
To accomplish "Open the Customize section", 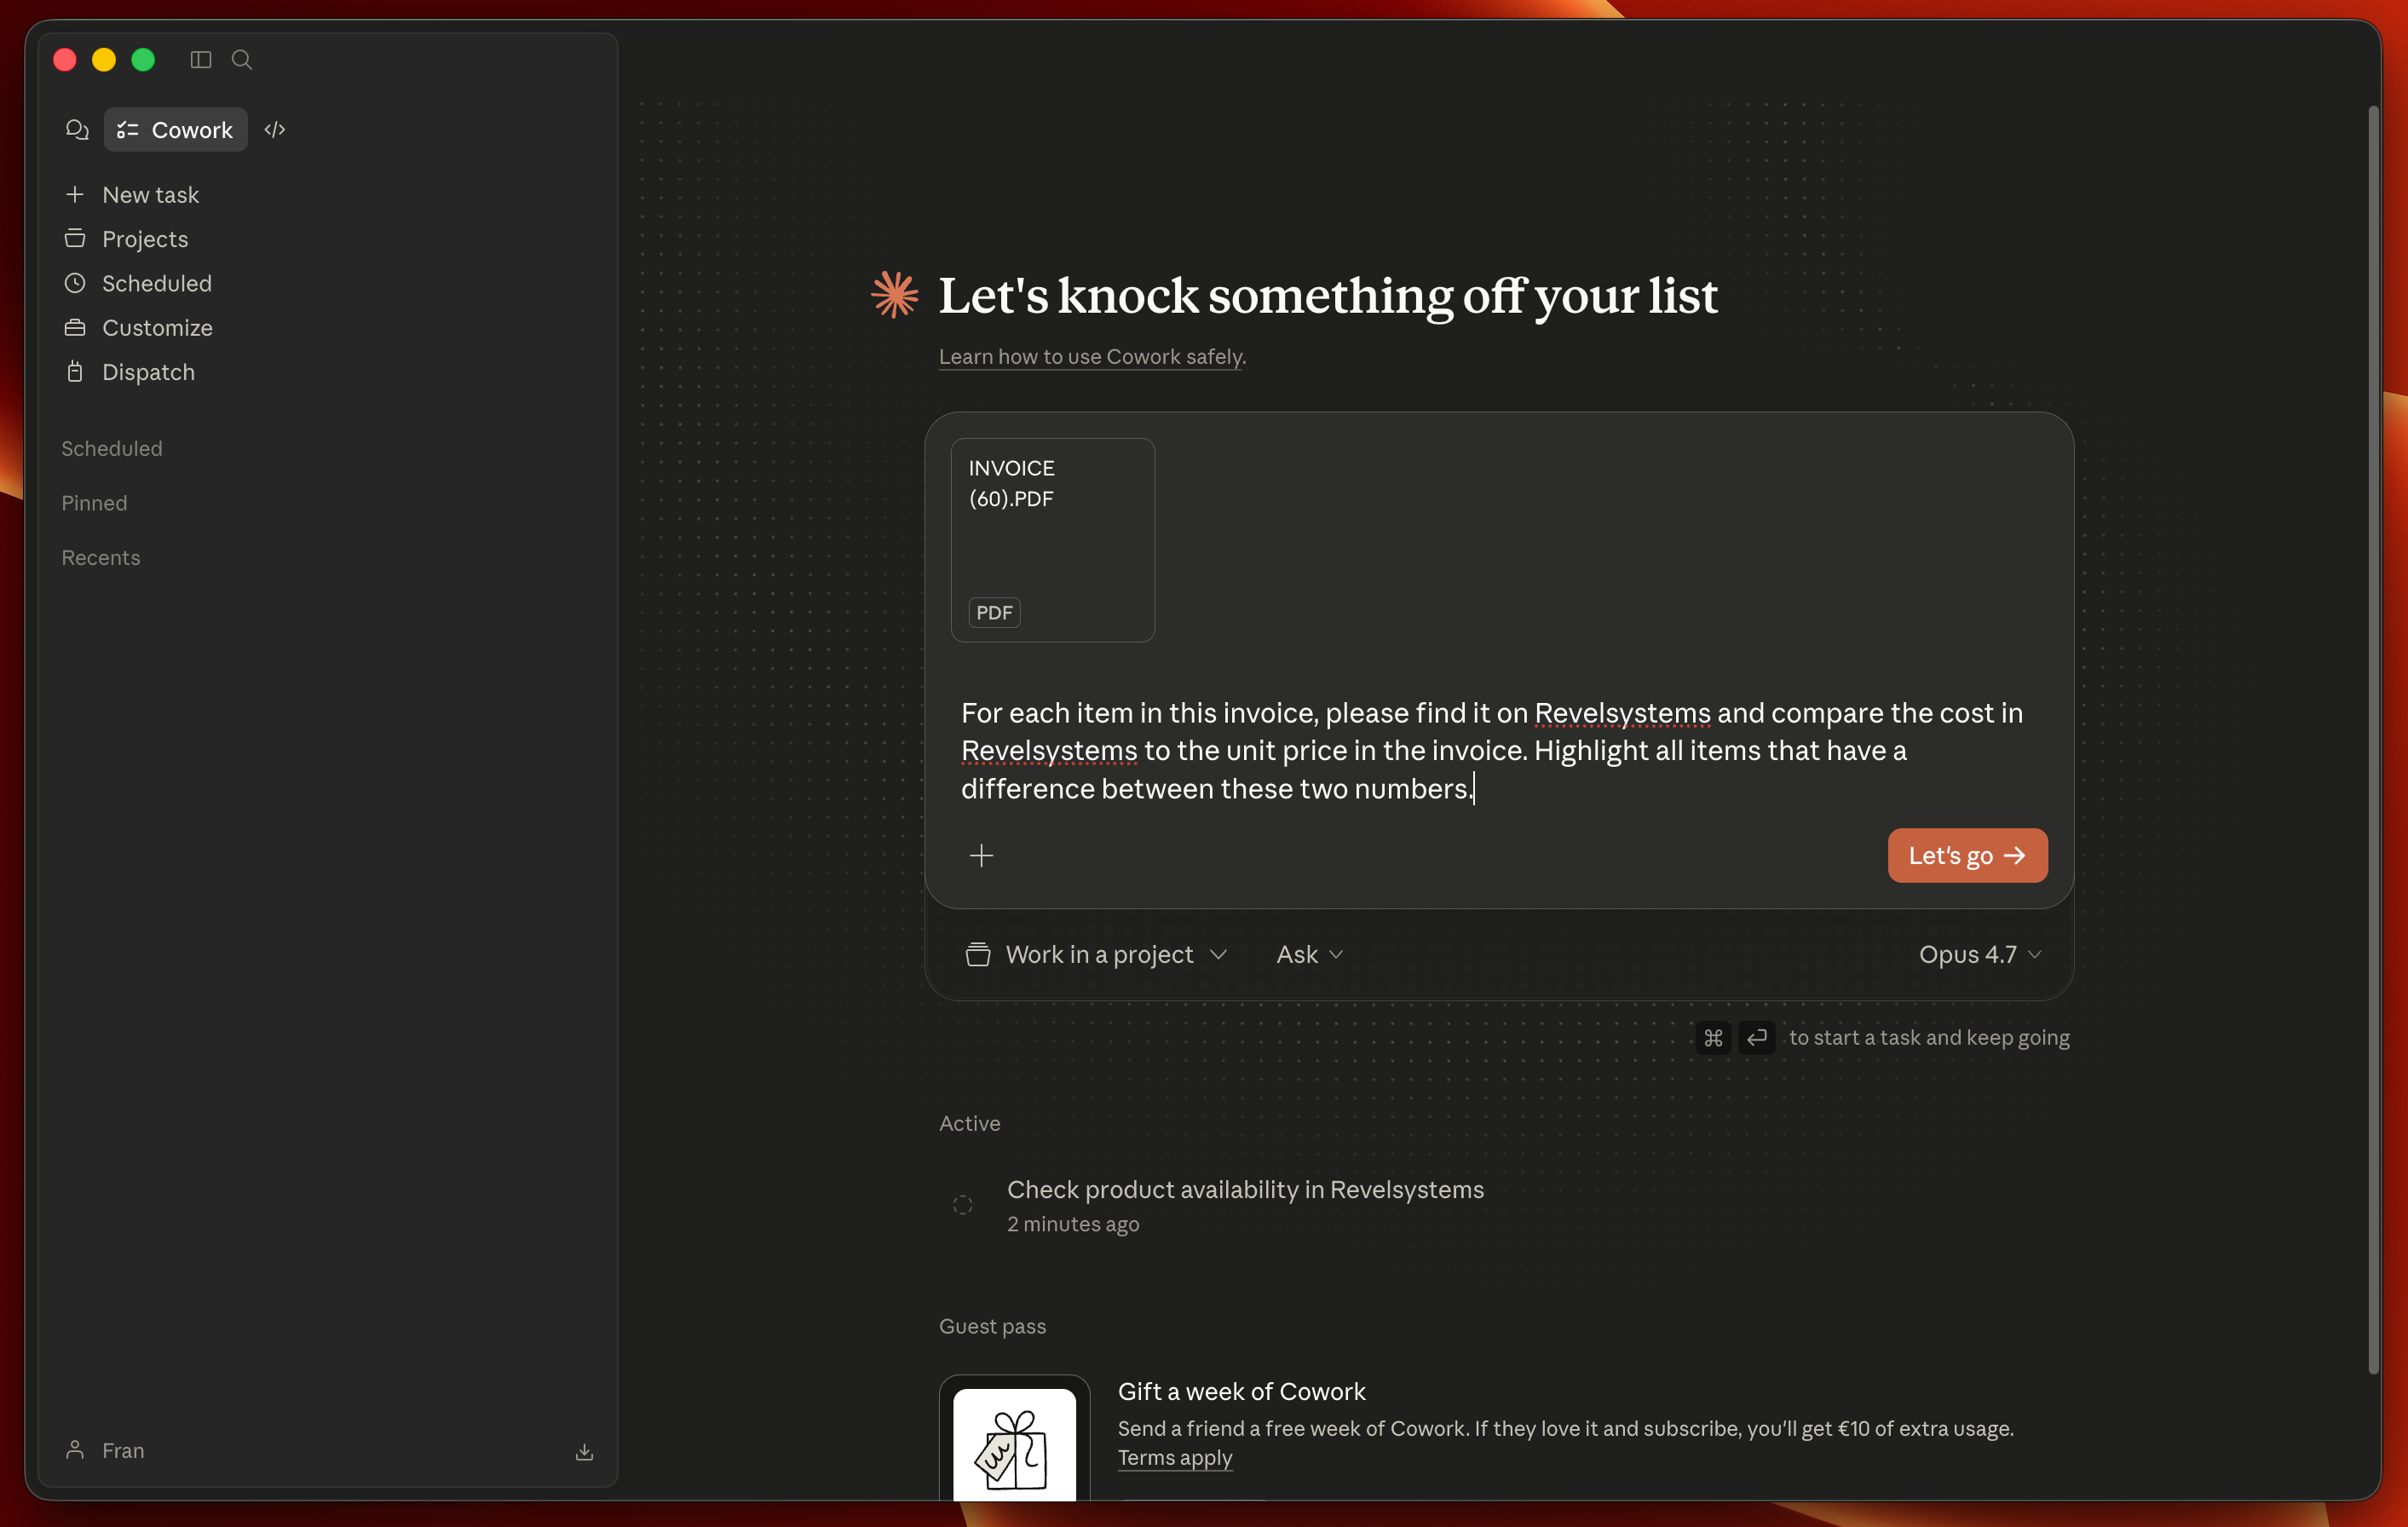I will 157,328.
